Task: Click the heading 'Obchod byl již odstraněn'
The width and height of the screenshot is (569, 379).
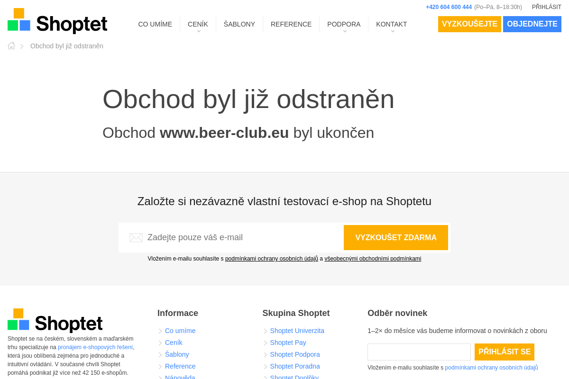Action: tap(248, 99)
